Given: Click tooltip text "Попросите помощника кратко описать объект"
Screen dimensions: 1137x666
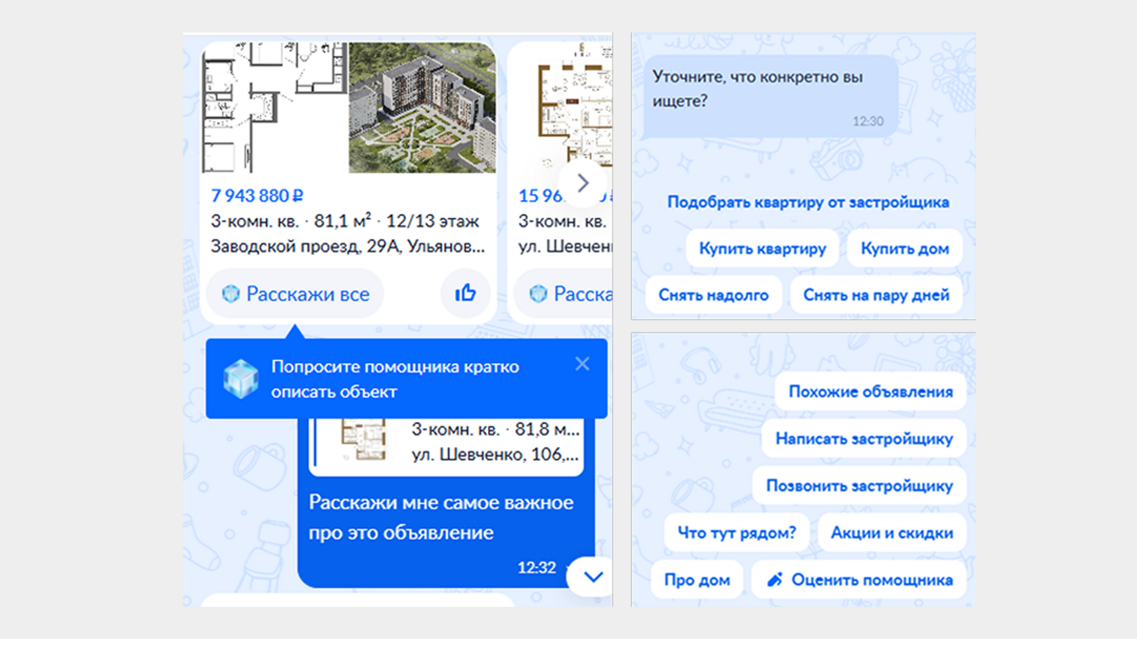Looking at the screenshot, I should (395, 379).
